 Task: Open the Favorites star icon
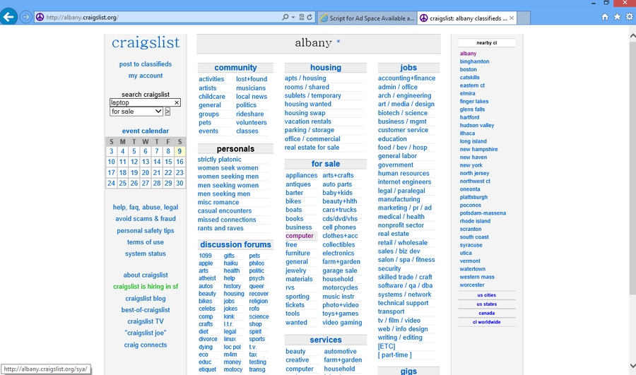pyautogui.click(x=617, y=17)
